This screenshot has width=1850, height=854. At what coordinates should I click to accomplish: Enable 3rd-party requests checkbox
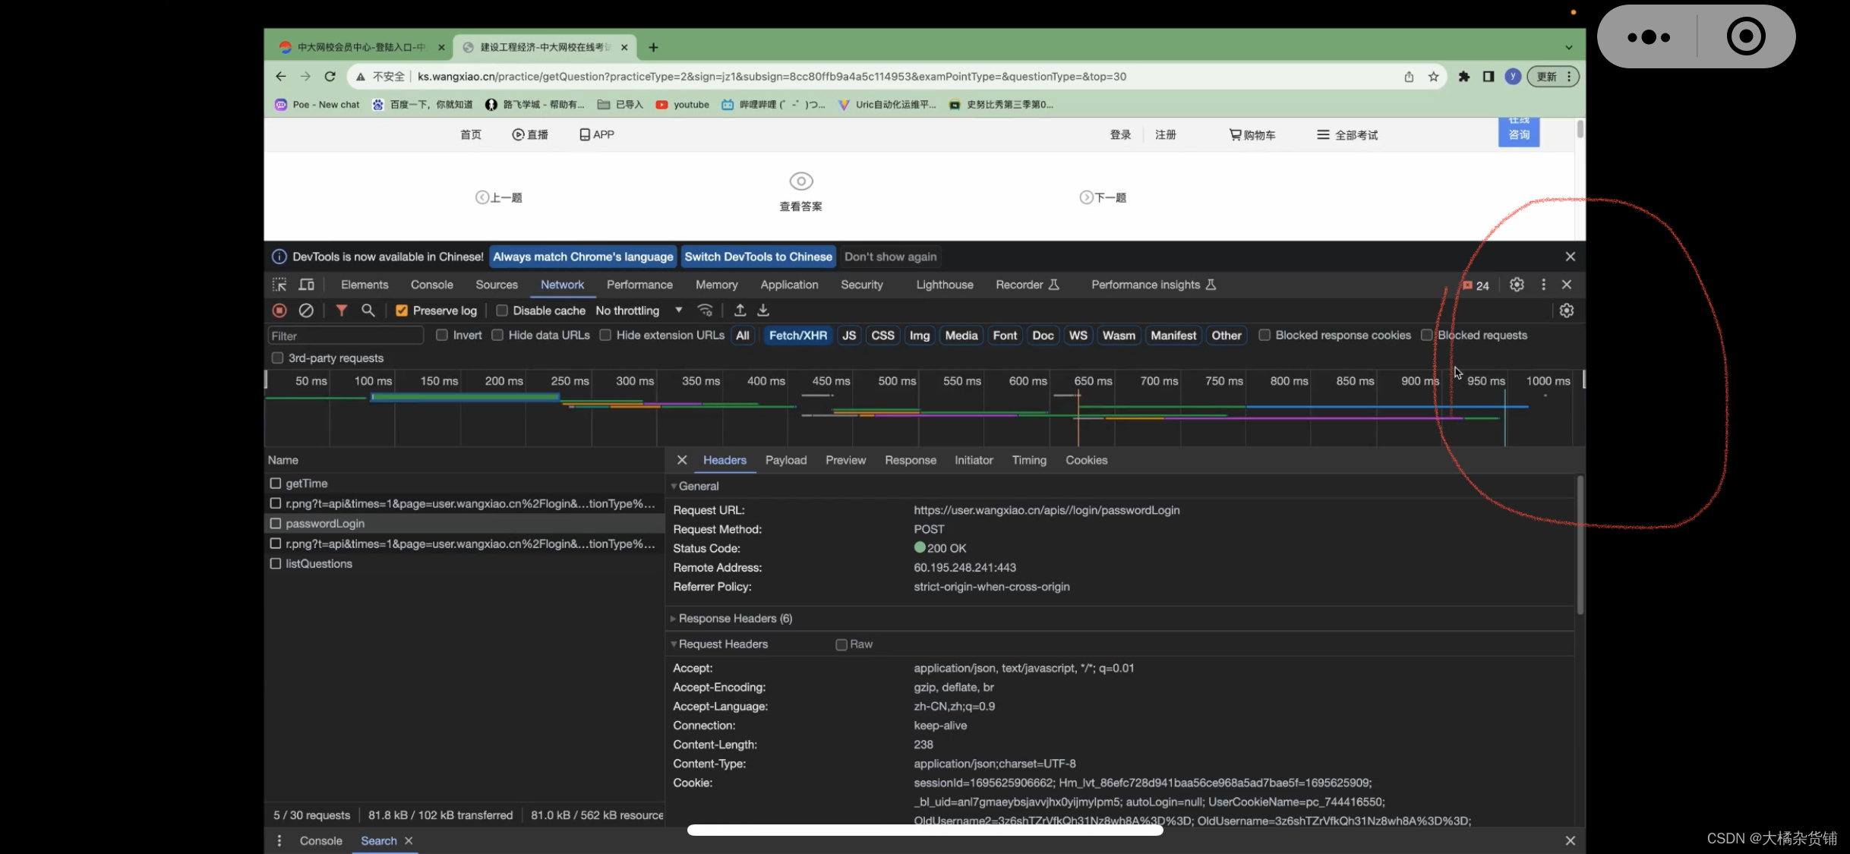[x=277, y=358]
